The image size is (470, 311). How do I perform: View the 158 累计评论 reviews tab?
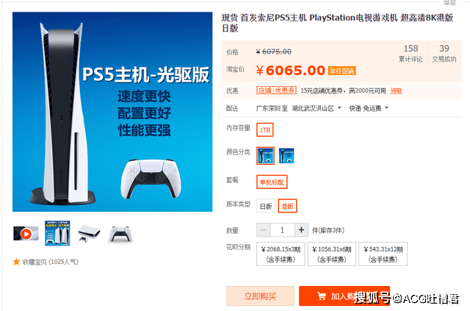click(411, 54)
